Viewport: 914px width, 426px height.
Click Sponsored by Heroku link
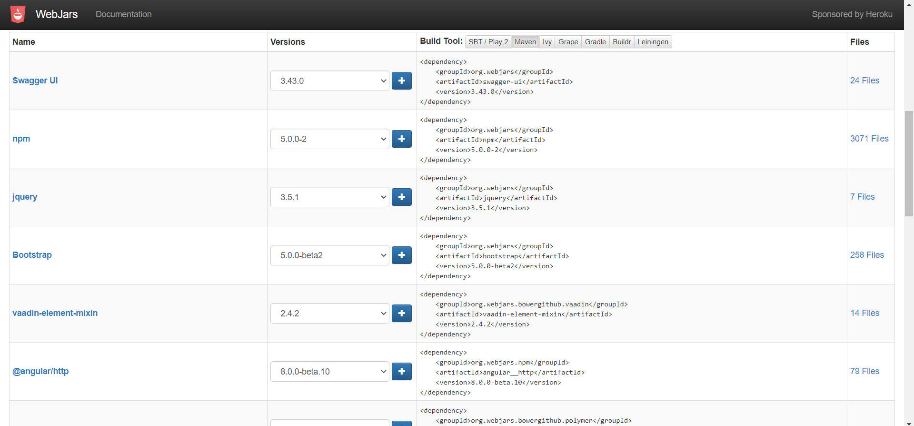coord(852,14)
